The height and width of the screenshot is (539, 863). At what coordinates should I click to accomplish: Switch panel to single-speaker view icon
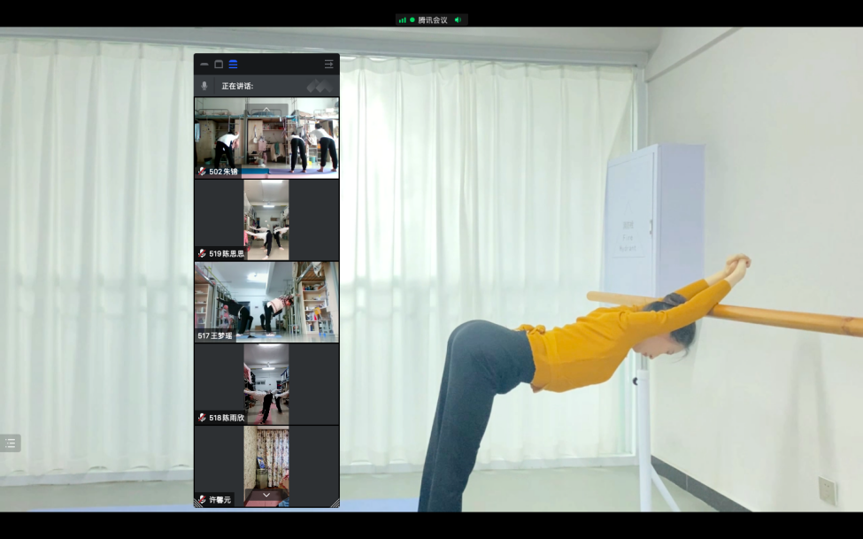pyautogui.click(x=219, y=64)
